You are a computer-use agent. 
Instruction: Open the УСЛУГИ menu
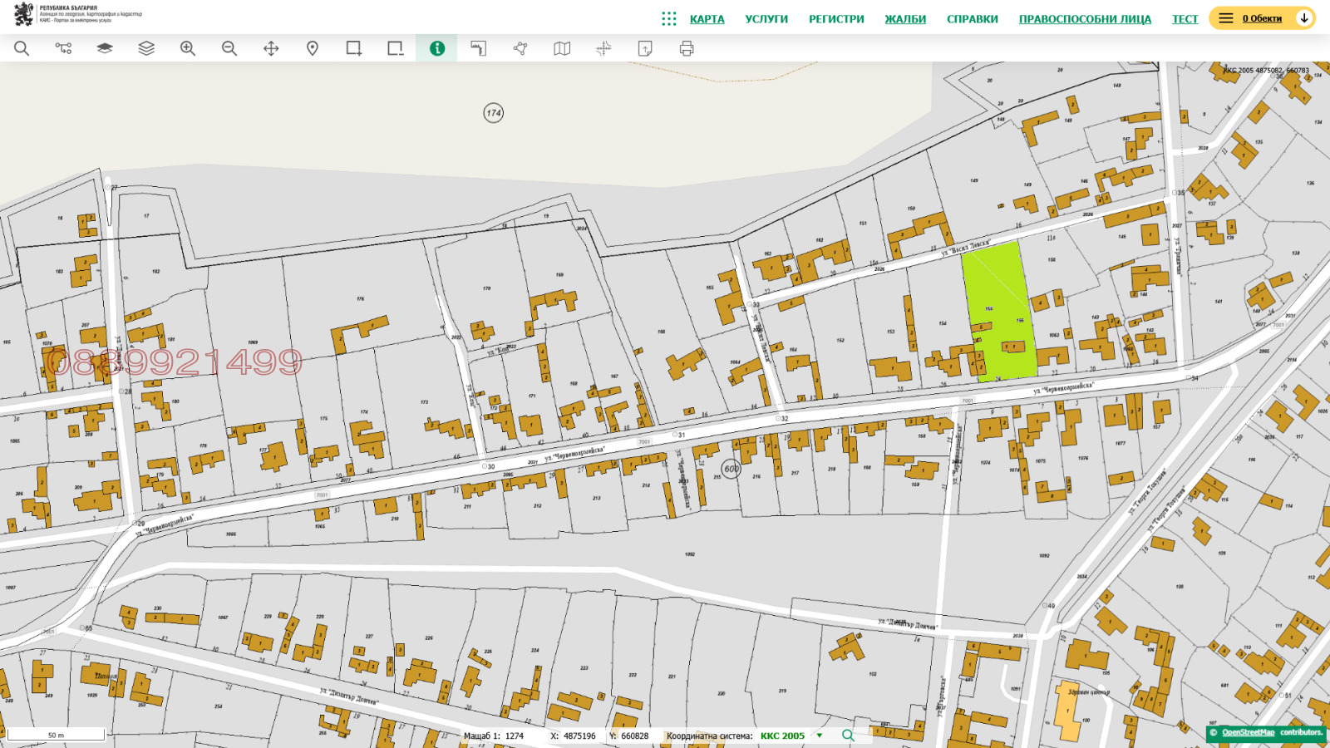click(x=766, y=19)
